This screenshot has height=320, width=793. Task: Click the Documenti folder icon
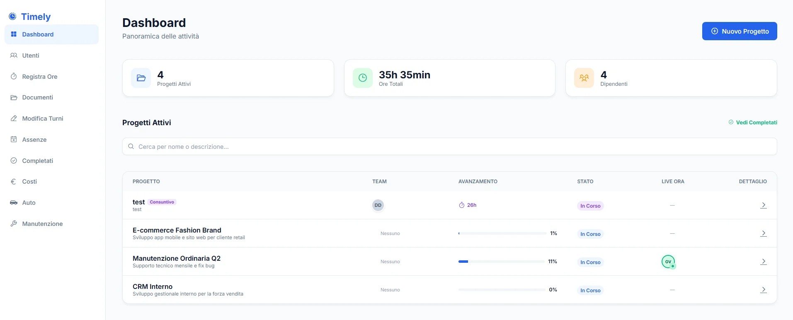[14, 97]
